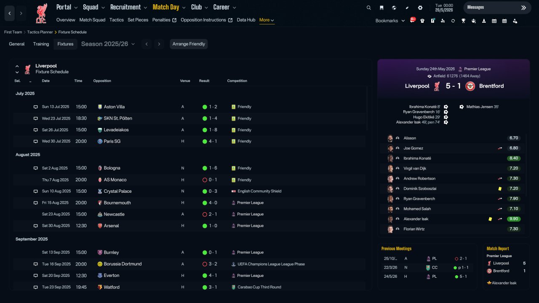This screenshot has width=539, height=303.
Task: Open Opposition Instructions link
Action: point(206,20)
